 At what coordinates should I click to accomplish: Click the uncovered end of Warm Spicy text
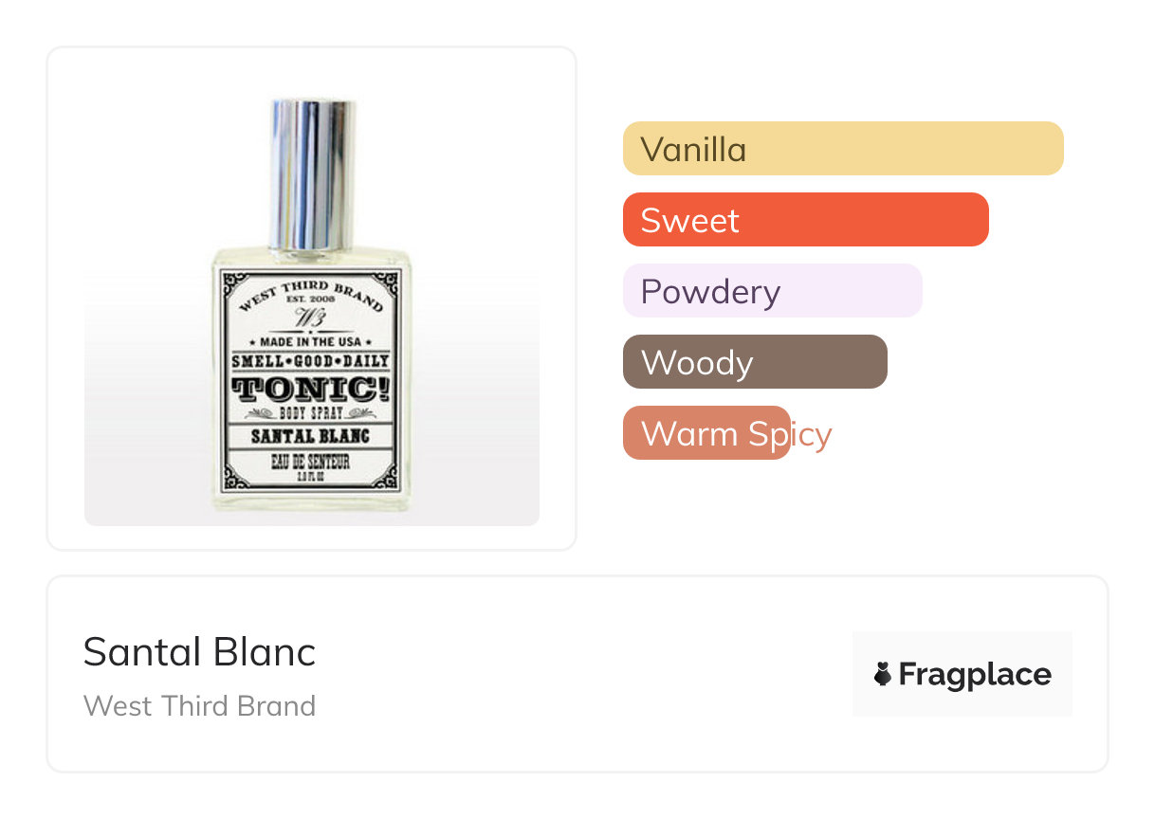(812, 434)
